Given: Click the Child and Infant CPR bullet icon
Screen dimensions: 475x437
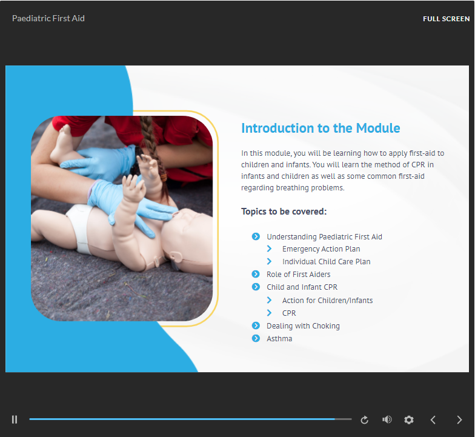Looking at the screenshot, I should tap(256, 287).
